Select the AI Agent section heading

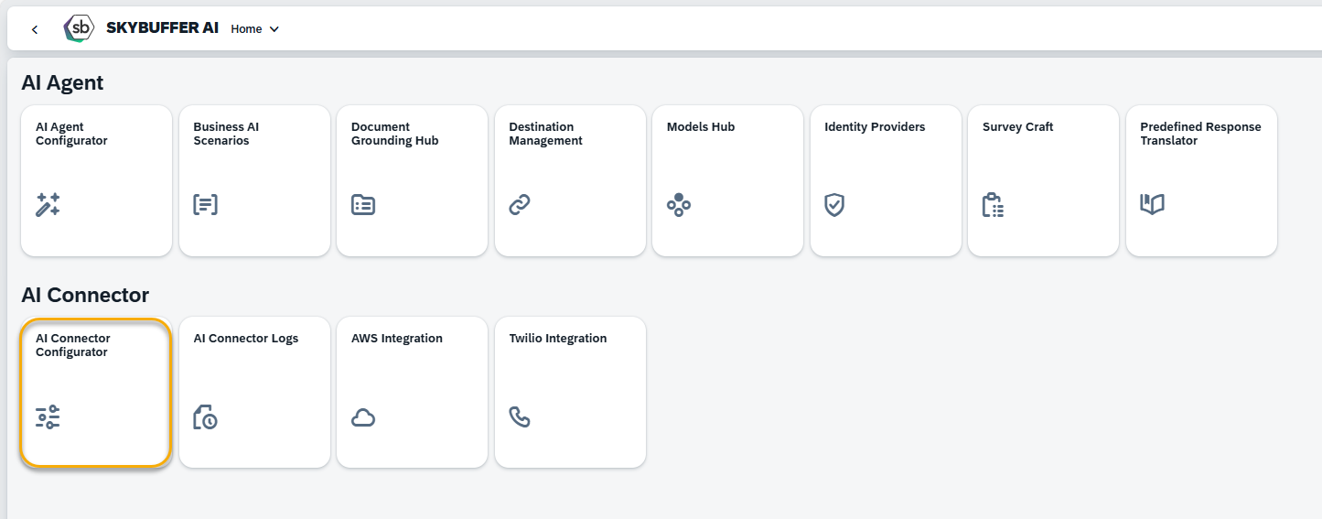(62, 82)
